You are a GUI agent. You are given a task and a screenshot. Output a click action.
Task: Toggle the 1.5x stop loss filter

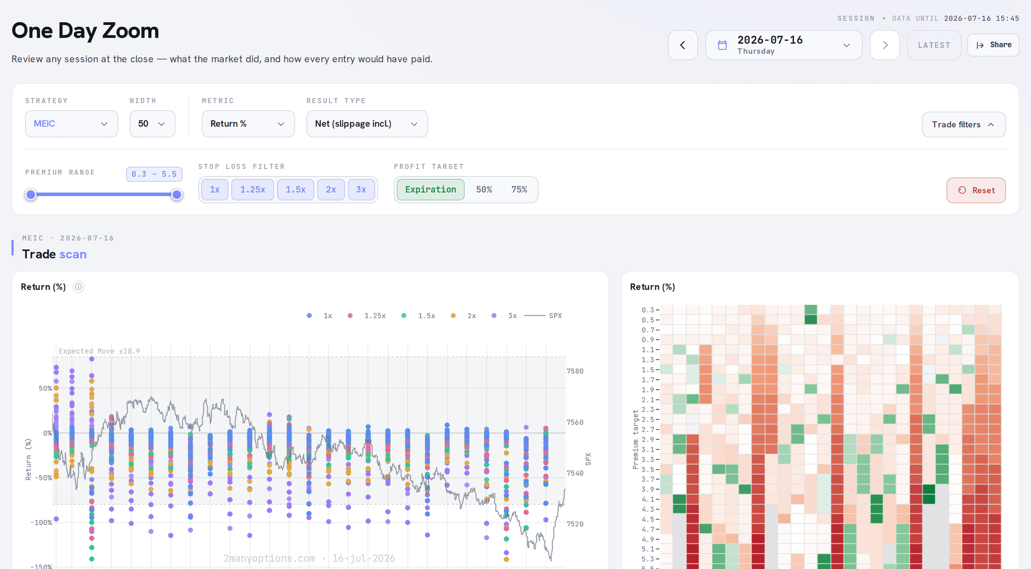point(295,190)
